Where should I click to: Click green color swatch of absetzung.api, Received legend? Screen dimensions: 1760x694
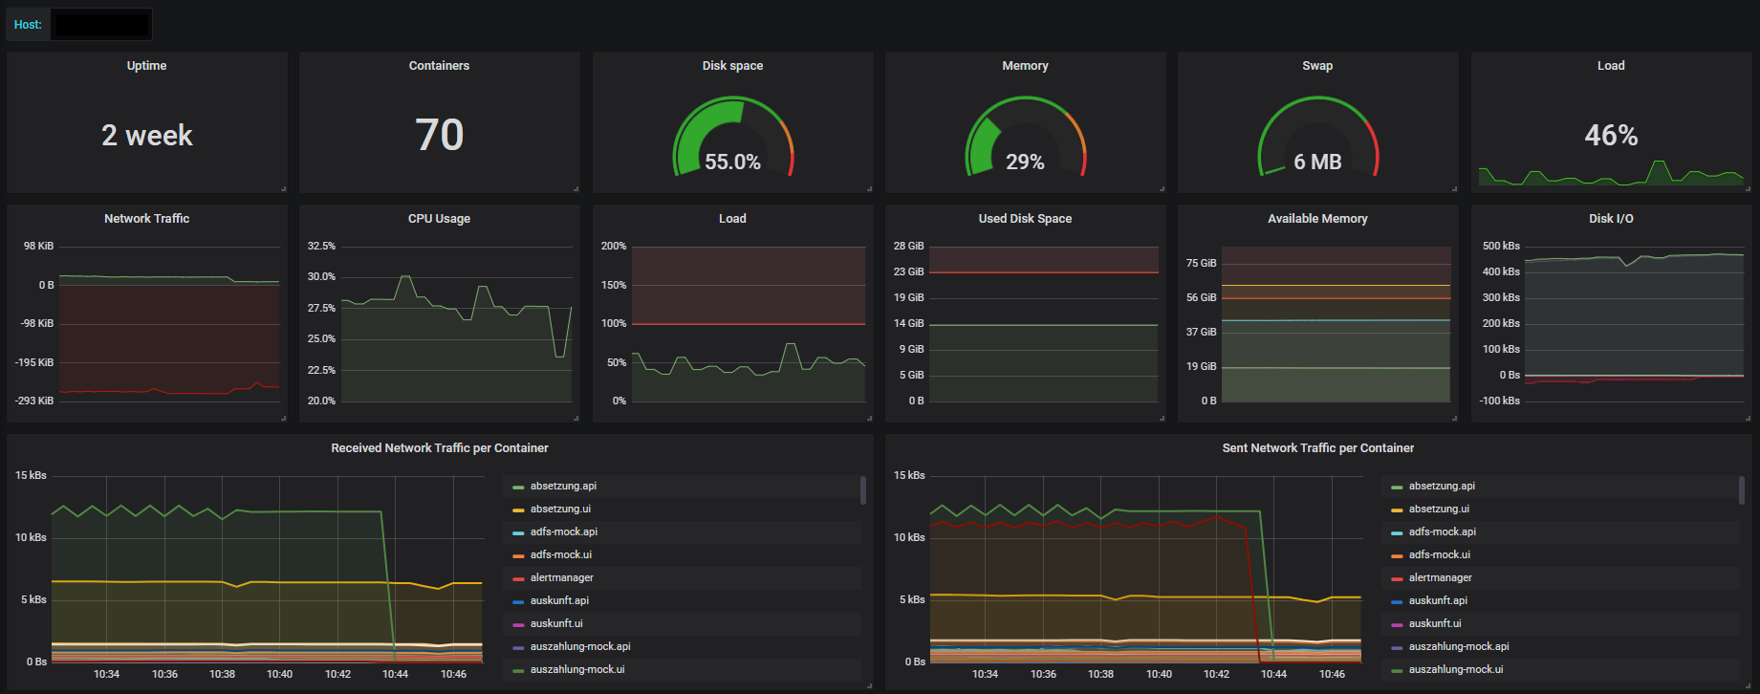click(x=518, y=488)
